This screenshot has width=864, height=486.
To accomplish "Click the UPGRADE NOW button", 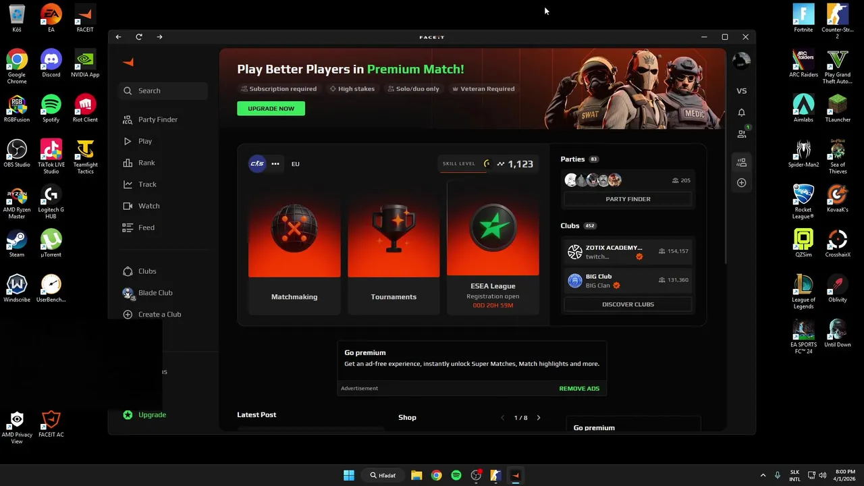I will click(x=271, y=109).
